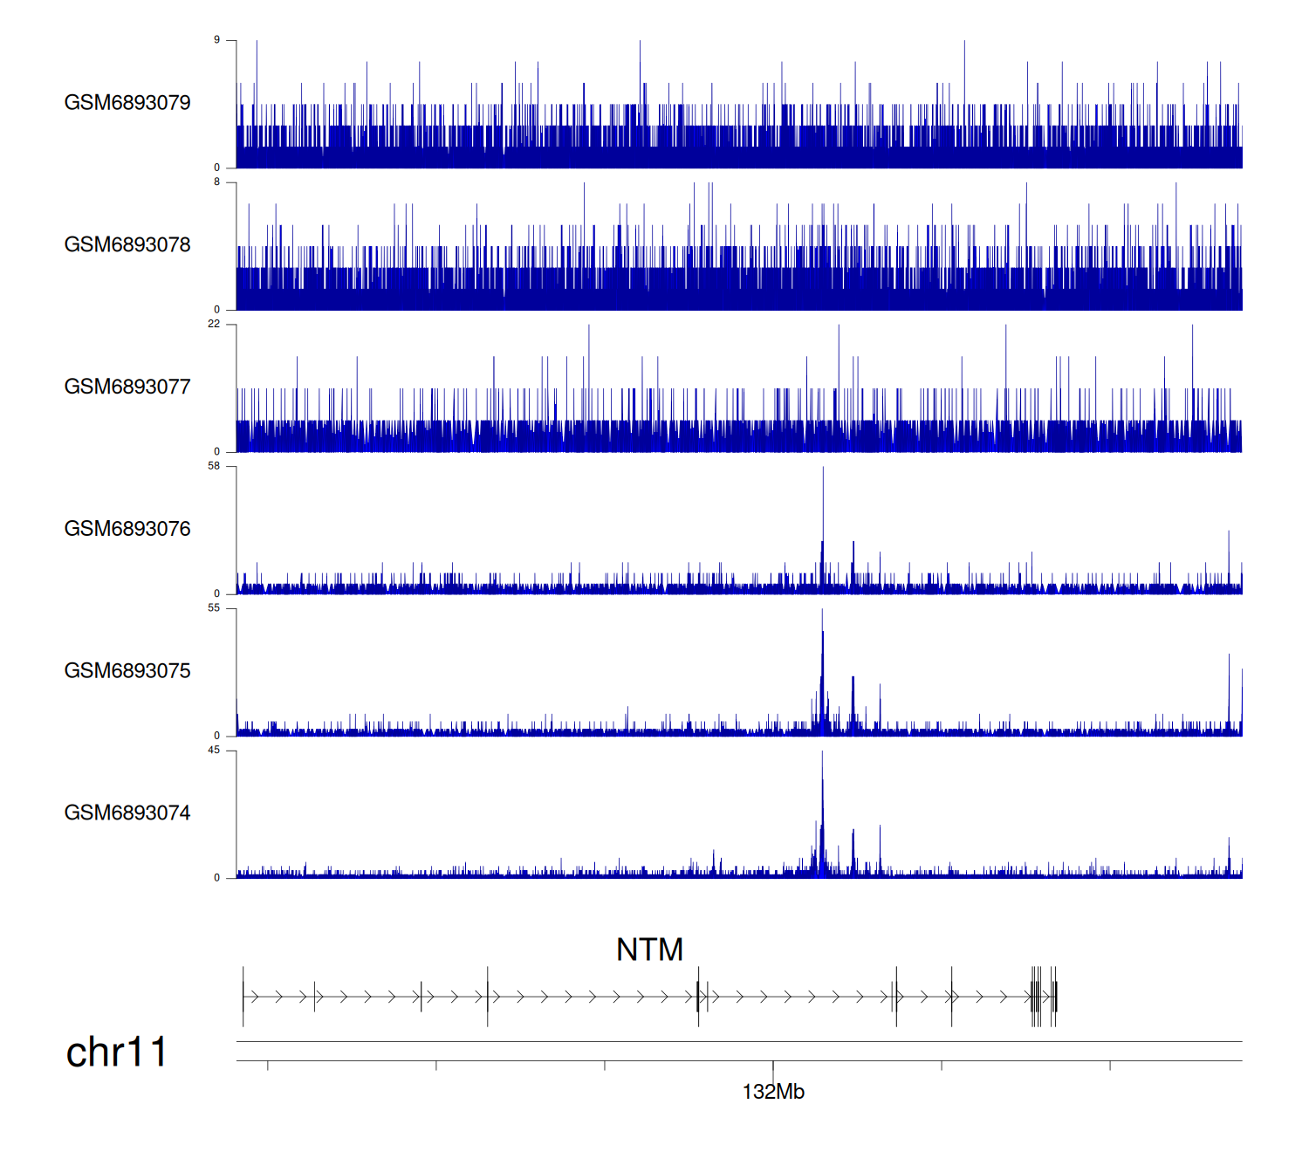The width and height of the screenshot is (1309, 1152).
Task: Click the y-axis maximum value 45
Action: pyautogui.click(x=214, y=751)
